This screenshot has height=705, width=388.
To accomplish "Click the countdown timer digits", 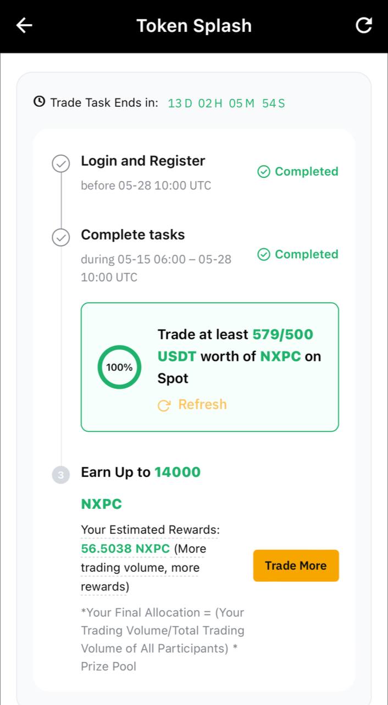I will coord(226,103).
